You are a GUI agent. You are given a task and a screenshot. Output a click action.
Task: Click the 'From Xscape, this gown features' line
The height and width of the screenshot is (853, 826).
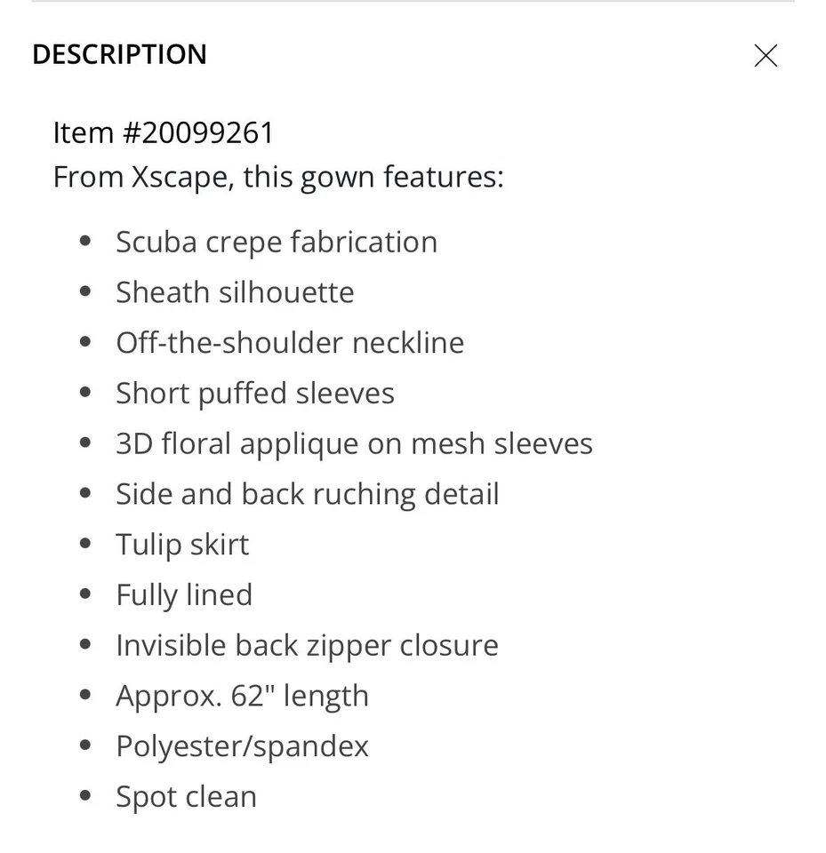pyautogui.click(x=277, y=177)
